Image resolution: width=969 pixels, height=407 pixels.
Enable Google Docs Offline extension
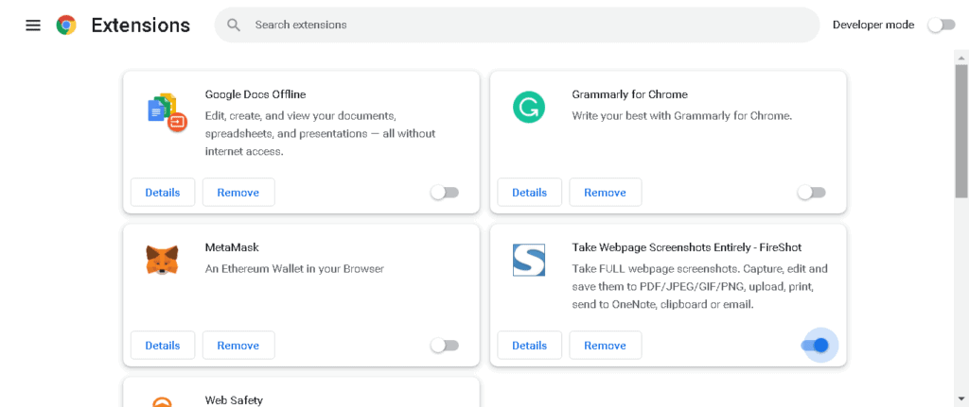coord(445,193)
